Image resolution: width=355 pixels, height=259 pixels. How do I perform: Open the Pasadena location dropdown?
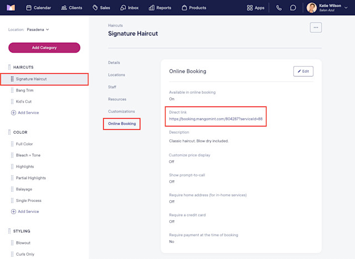(x=38, y=29)
